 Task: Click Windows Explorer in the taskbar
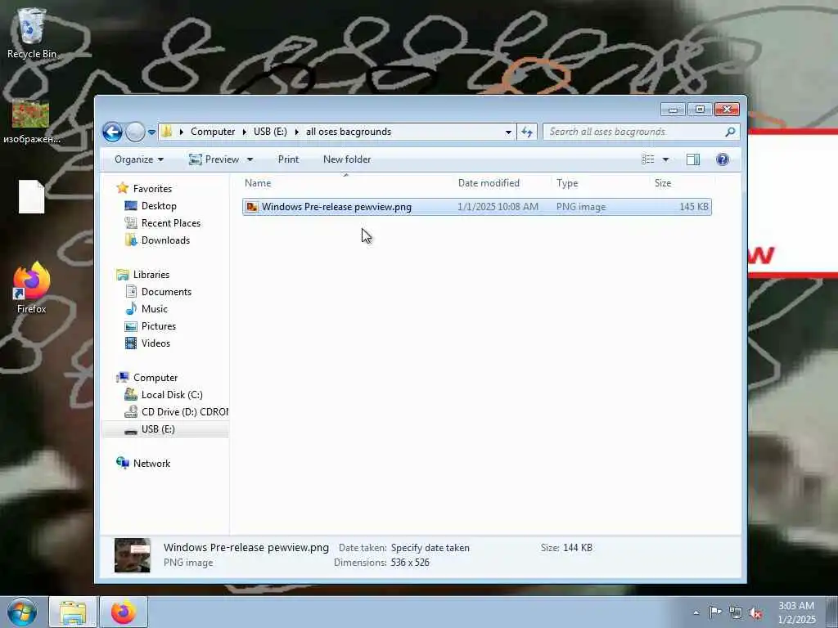pos(73,612)
